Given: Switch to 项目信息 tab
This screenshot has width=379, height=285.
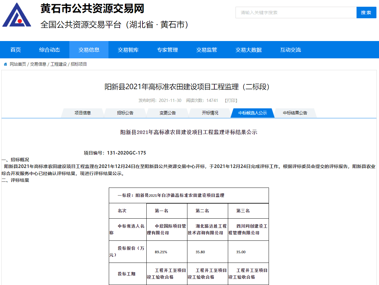Looking at the screenshot, I should click(83, 113).
